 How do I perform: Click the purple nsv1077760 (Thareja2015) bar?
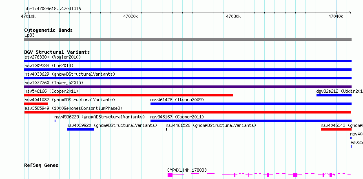(x=188, y=87)
